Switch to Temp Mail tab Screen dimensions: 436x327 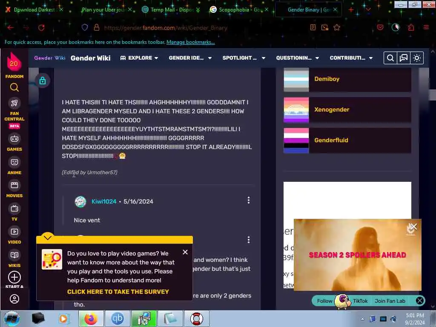click(x=171, y=10)
